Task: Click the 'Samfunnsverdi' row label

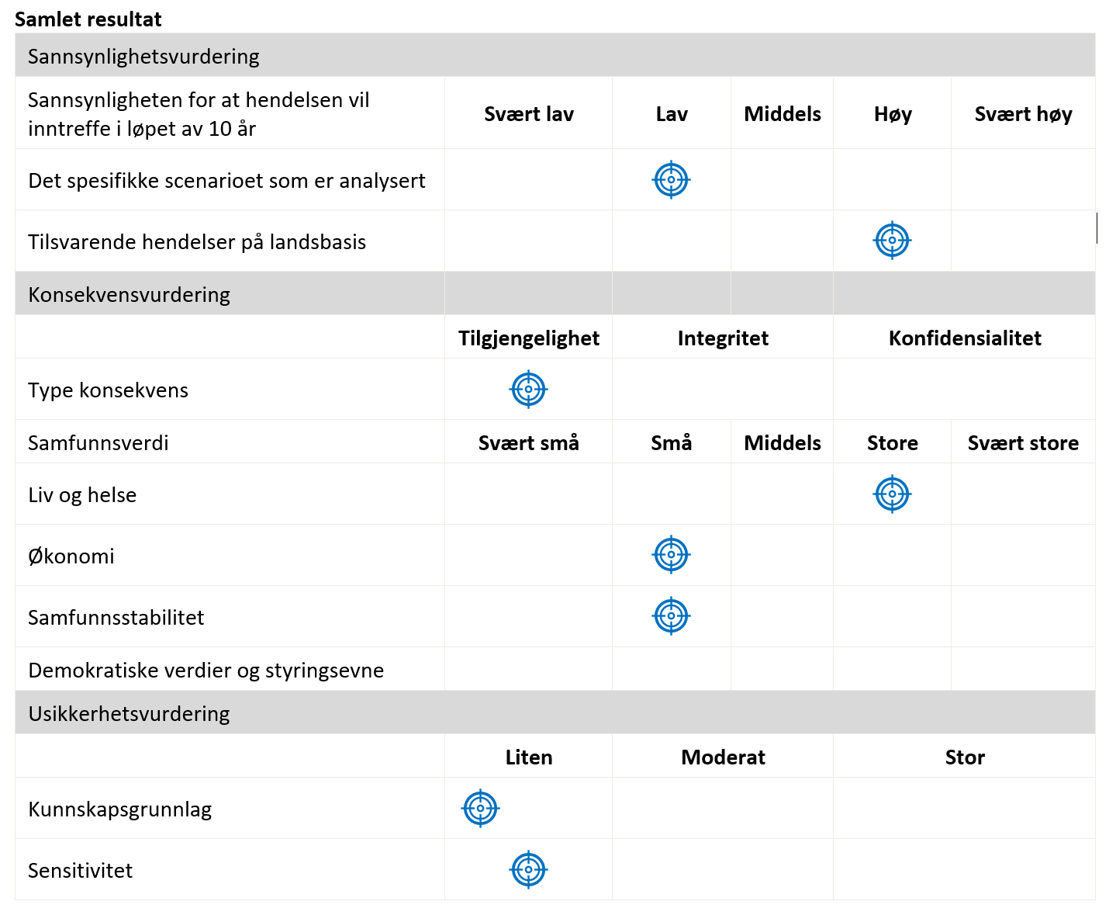Action: coord(98,442)
